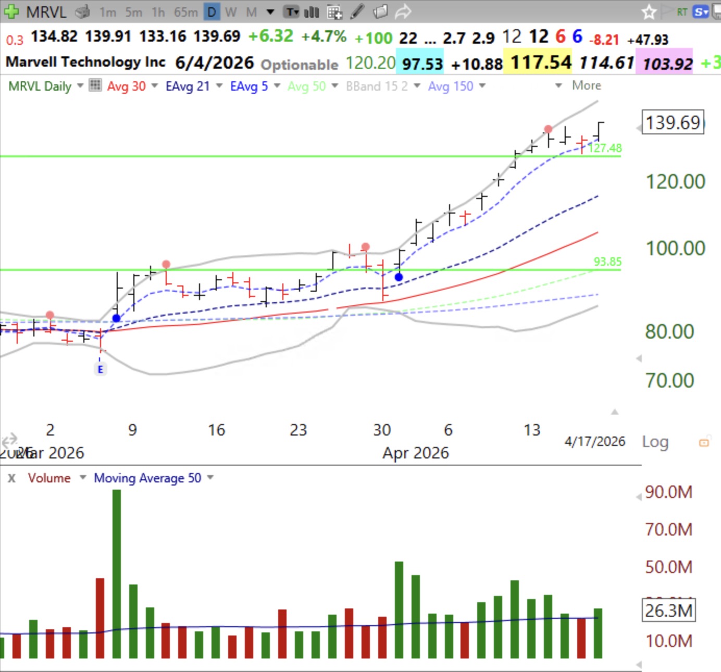Click the 93.85 green line label

point(607,262)
